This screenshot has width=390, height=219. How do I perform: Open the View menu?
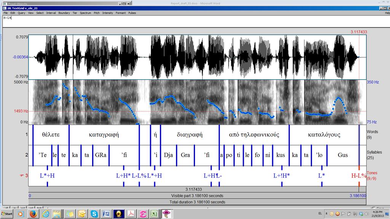tap(31, 13)
